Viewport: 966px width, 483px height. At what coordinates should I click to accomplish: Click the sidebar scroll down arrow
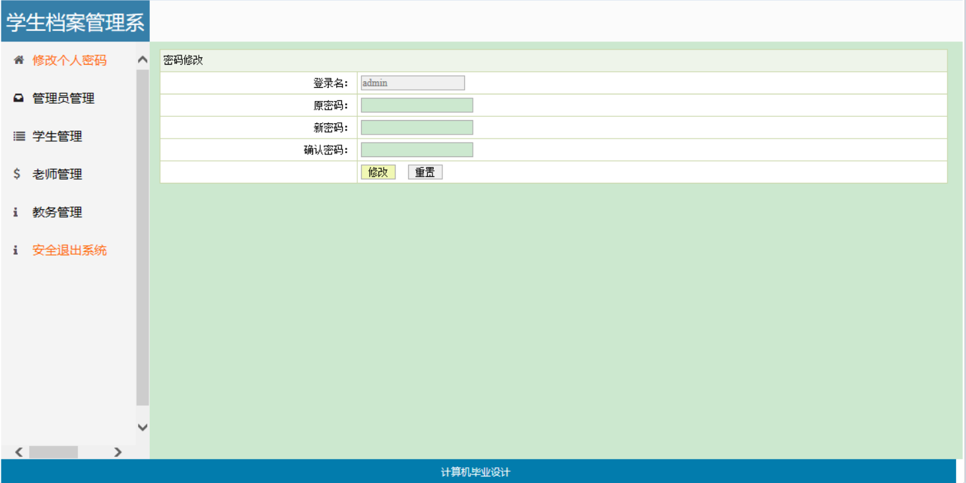pyautogui.click(x=143, y=427)
